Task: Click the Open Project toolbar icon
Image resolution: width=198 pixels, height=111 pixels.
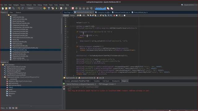Action: (x=10, y=8)
